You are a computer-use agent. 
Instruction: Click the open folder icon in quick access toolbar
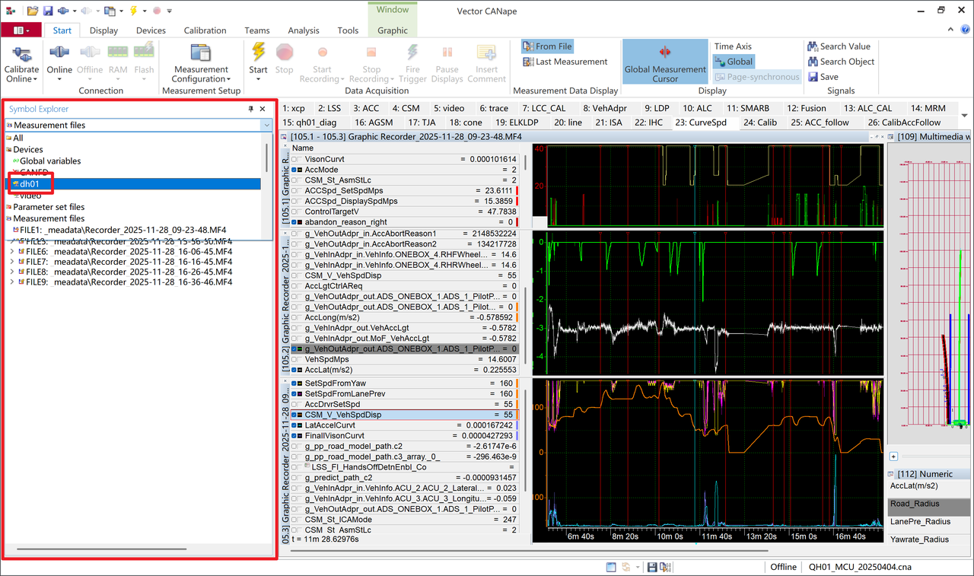point(33,11)
